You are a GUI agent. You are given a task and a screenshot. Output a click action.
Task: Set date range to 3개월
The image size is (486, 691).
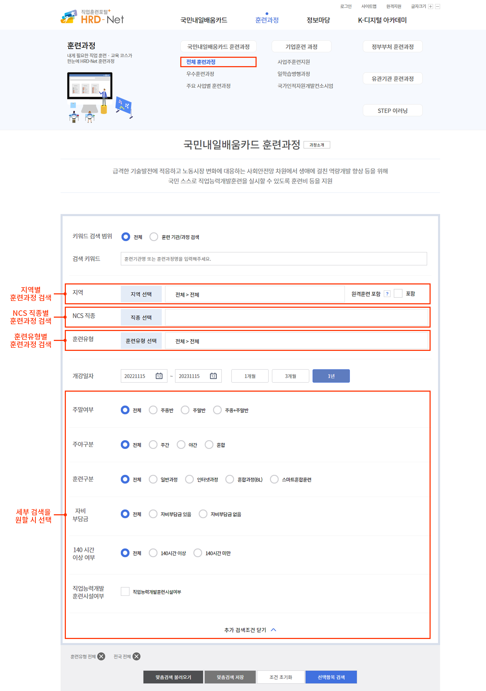[290, 376]
